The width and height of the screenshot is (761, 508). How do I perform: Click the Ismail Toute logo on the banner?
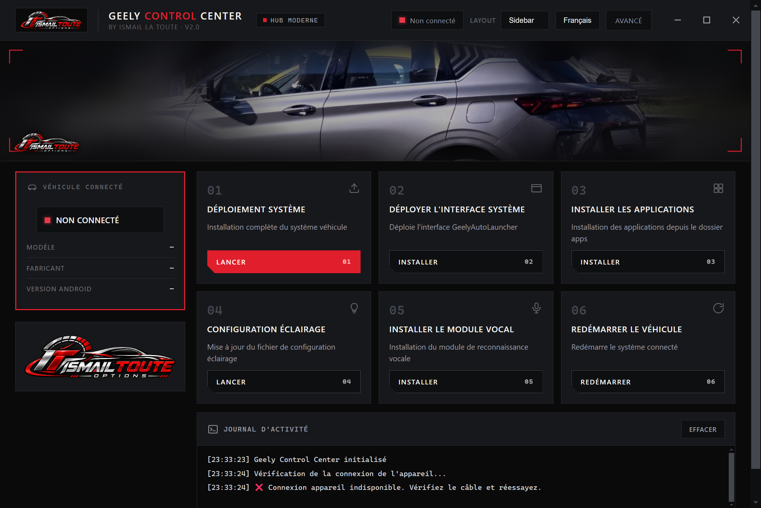pos(47,143)
